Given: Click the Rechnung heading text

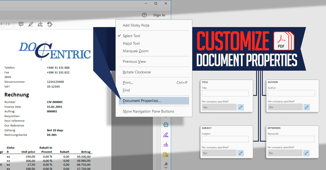Looking at the screenshot, I should pos(17,95).
